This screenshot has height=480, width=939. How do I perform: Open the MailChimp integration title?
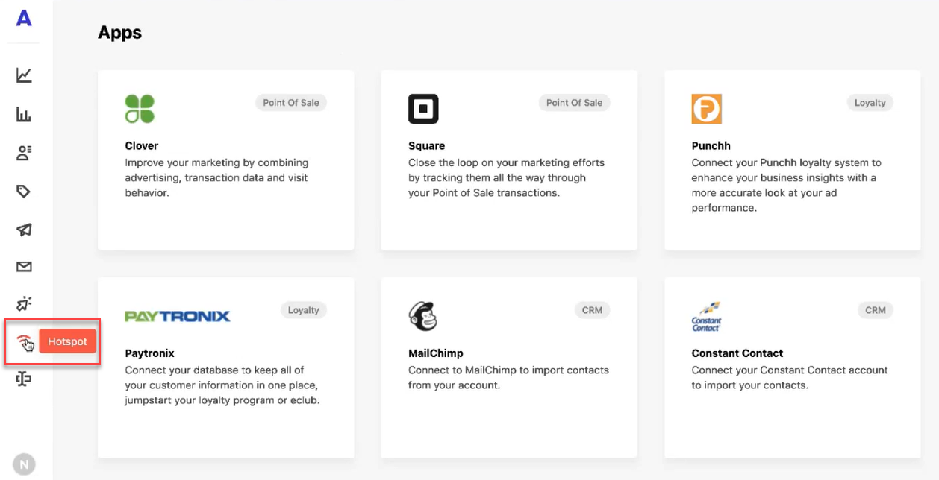[436, 353]
